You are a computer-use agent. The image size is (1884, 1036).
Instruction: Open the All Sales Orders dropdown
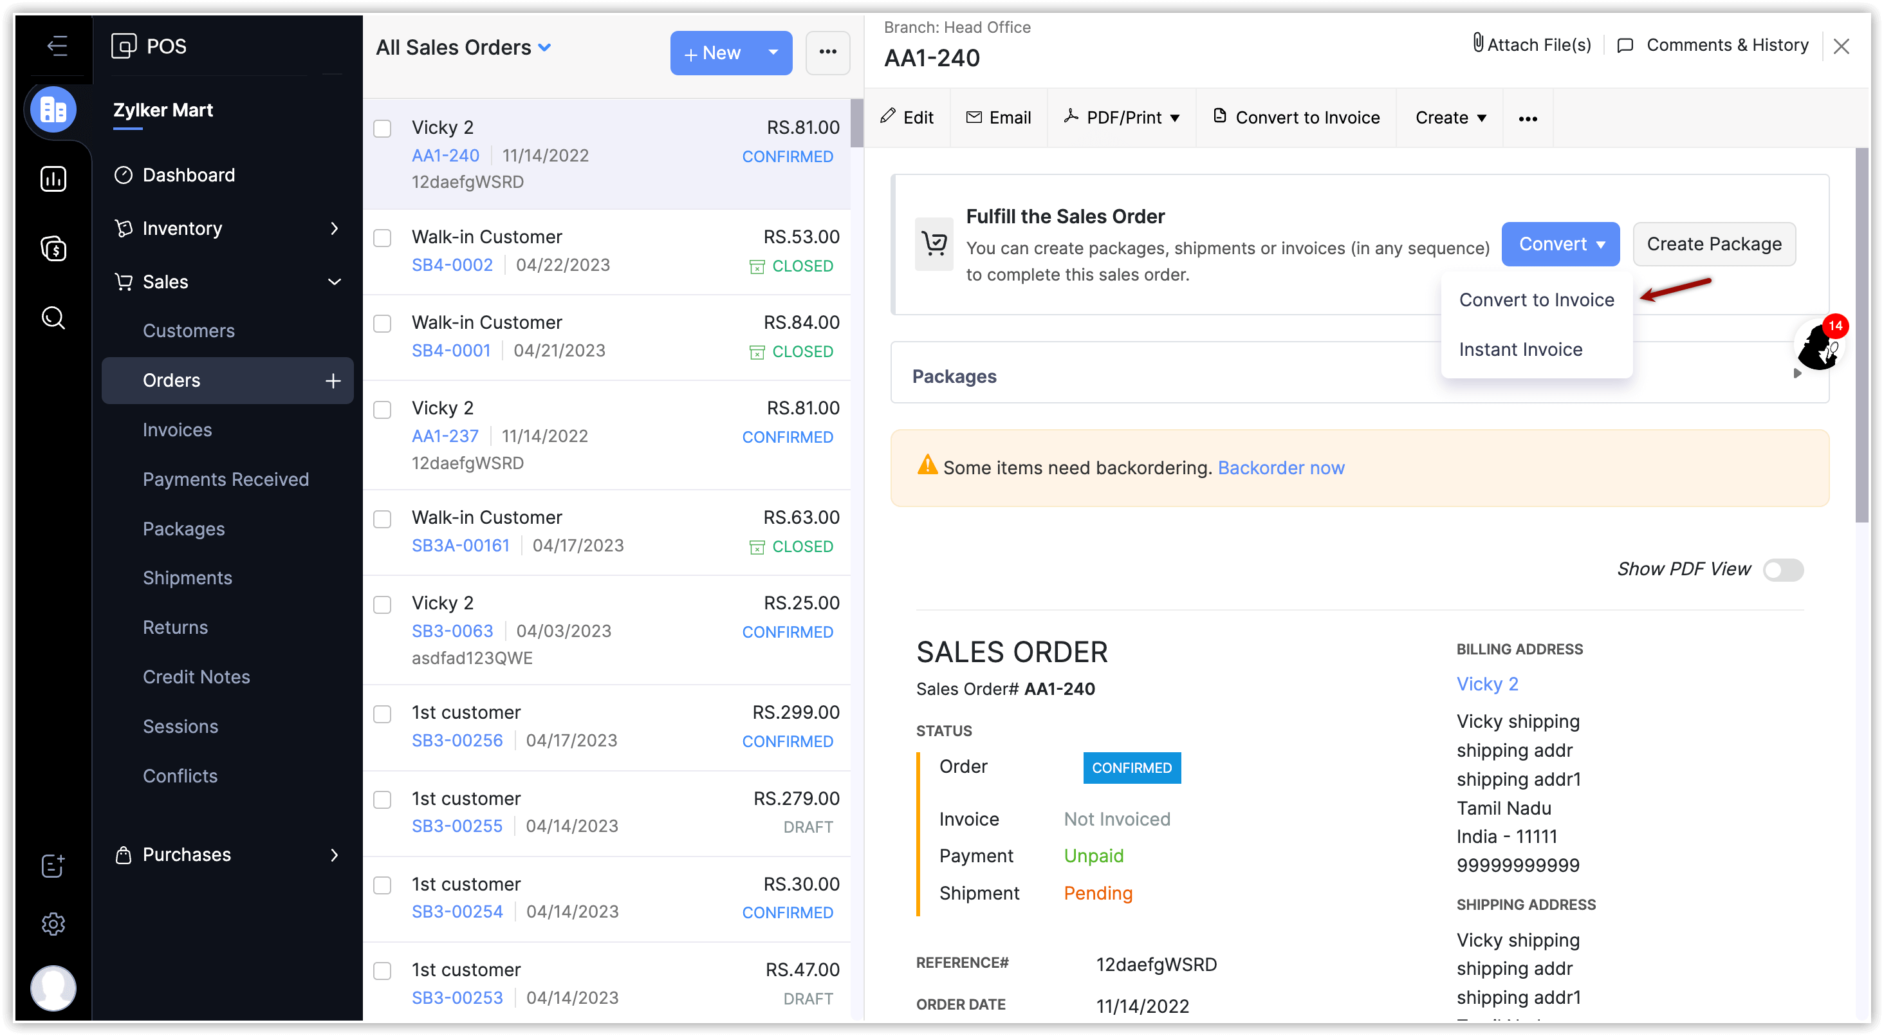[x=464, y=48]
